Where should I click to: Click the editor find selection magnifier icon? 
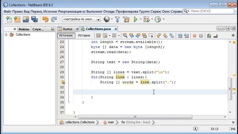point(125,36)
